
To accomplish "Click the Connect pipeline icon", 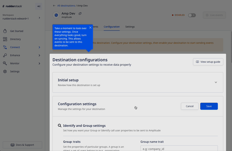I will [5, 47].
